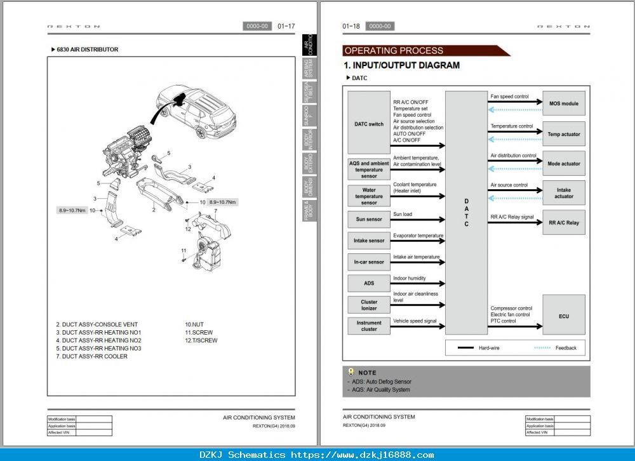
Task: Click the central DATC block
Action: coord(467,213)
